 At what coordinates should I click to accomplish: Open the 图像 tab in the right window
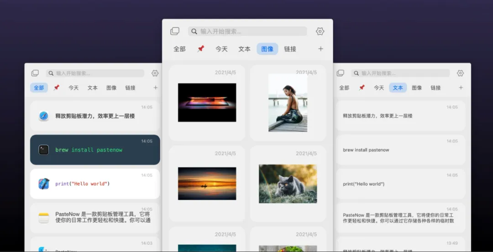click(417, 88)
